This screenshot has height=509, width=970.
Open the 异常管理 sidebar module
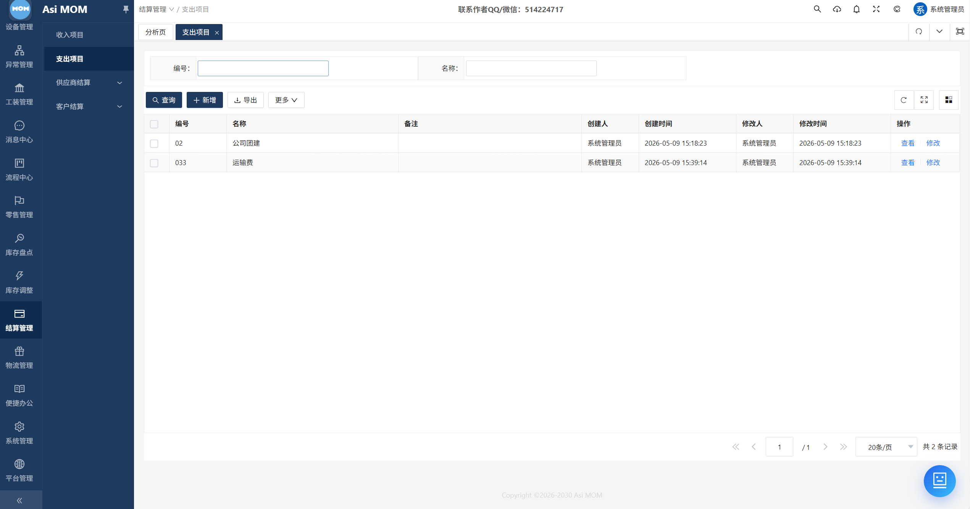19,57
